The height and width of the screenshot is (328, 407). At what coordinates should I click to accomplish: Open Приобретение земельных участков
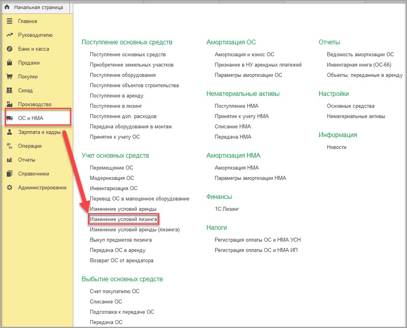[132, 65]
